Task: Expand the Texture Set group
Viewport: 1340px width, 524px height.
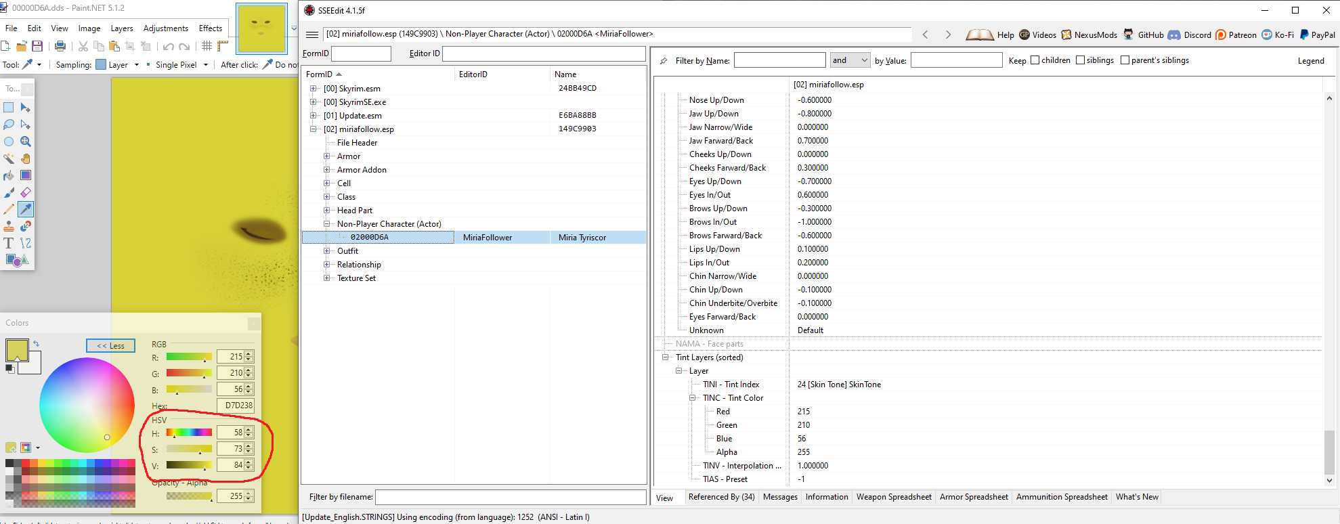Action: tap(326, 278)
